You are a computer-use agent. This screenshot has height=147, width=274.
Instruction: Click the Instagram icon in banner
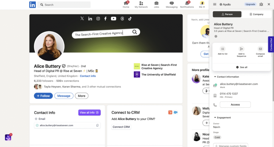click(98, 18)
